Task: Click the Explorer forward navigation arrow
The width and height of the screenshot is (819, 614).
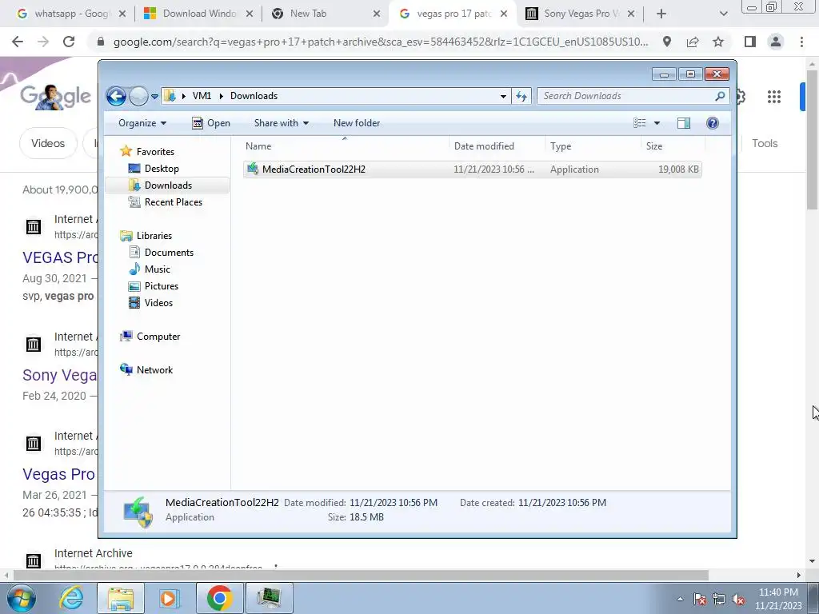Action: coord(138,96)
